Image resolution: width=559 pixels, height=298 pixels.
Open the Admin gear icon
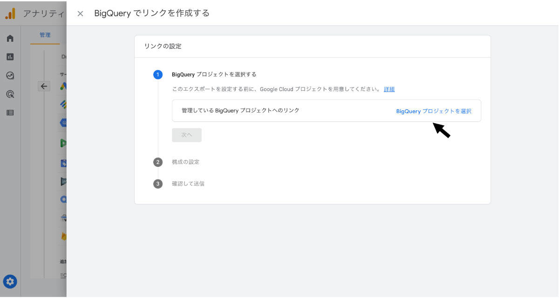10,281
